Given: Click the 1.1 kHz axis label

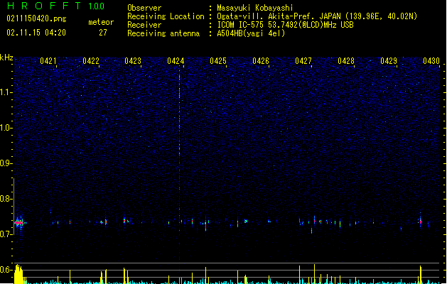Looking at the screenshot, I should point(6,92).
